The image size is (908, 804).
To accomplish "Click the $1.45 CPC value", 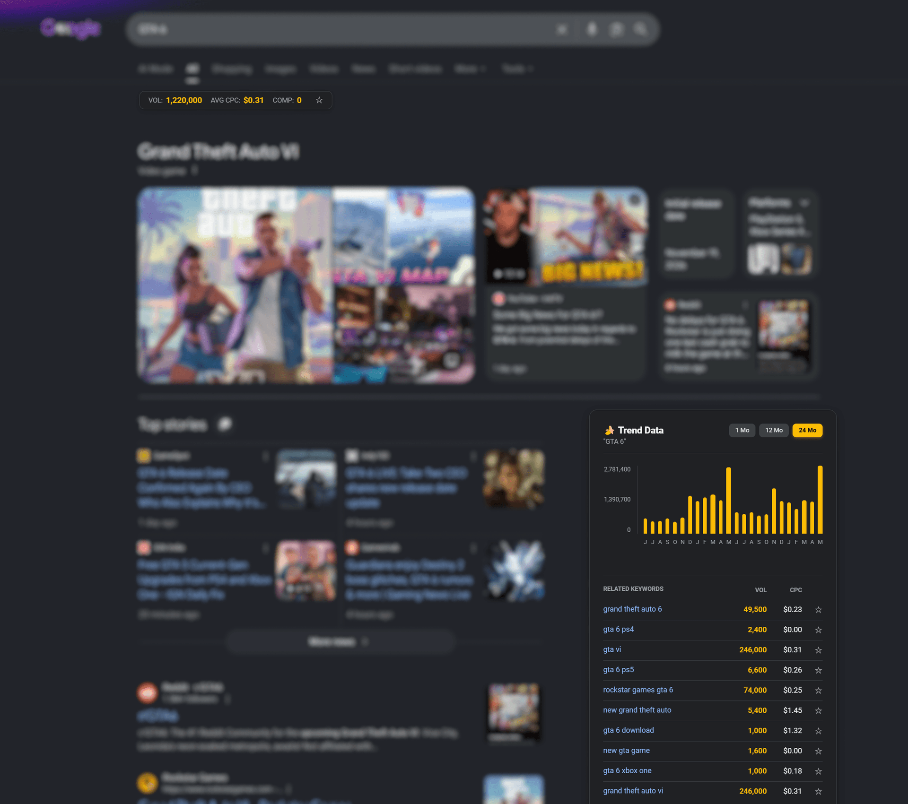I will coord(793,711).
